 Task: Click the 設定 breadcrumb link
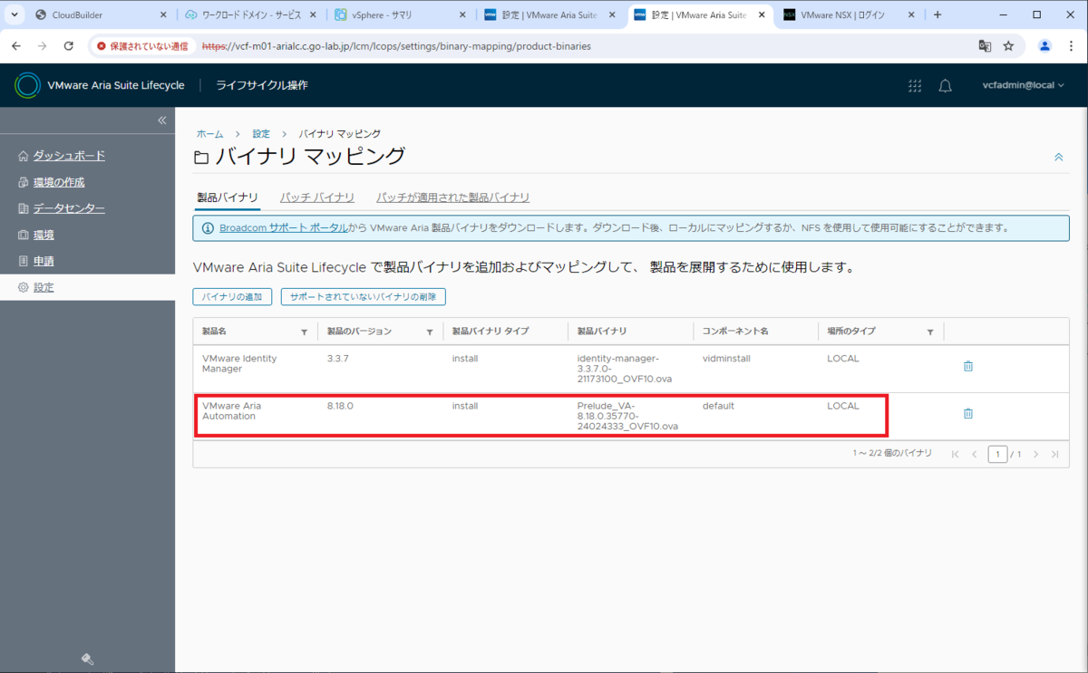pos(261,133)
